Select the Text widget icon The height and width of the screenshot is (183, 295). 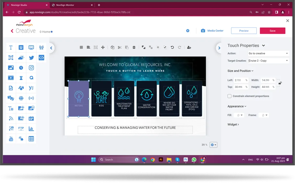11,47
